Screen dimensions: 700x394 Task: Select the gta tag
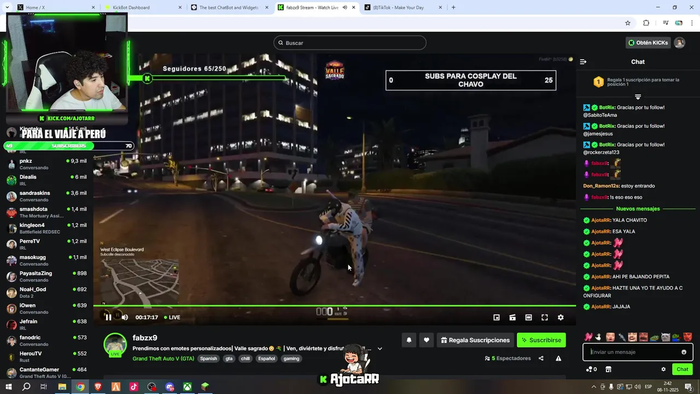click(229, 358)
